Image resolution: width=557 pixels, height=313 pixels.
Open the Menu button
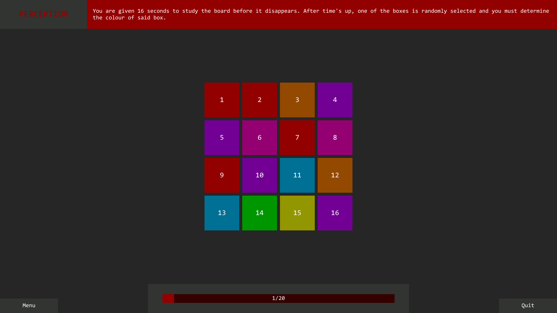[x=29, y=305]
